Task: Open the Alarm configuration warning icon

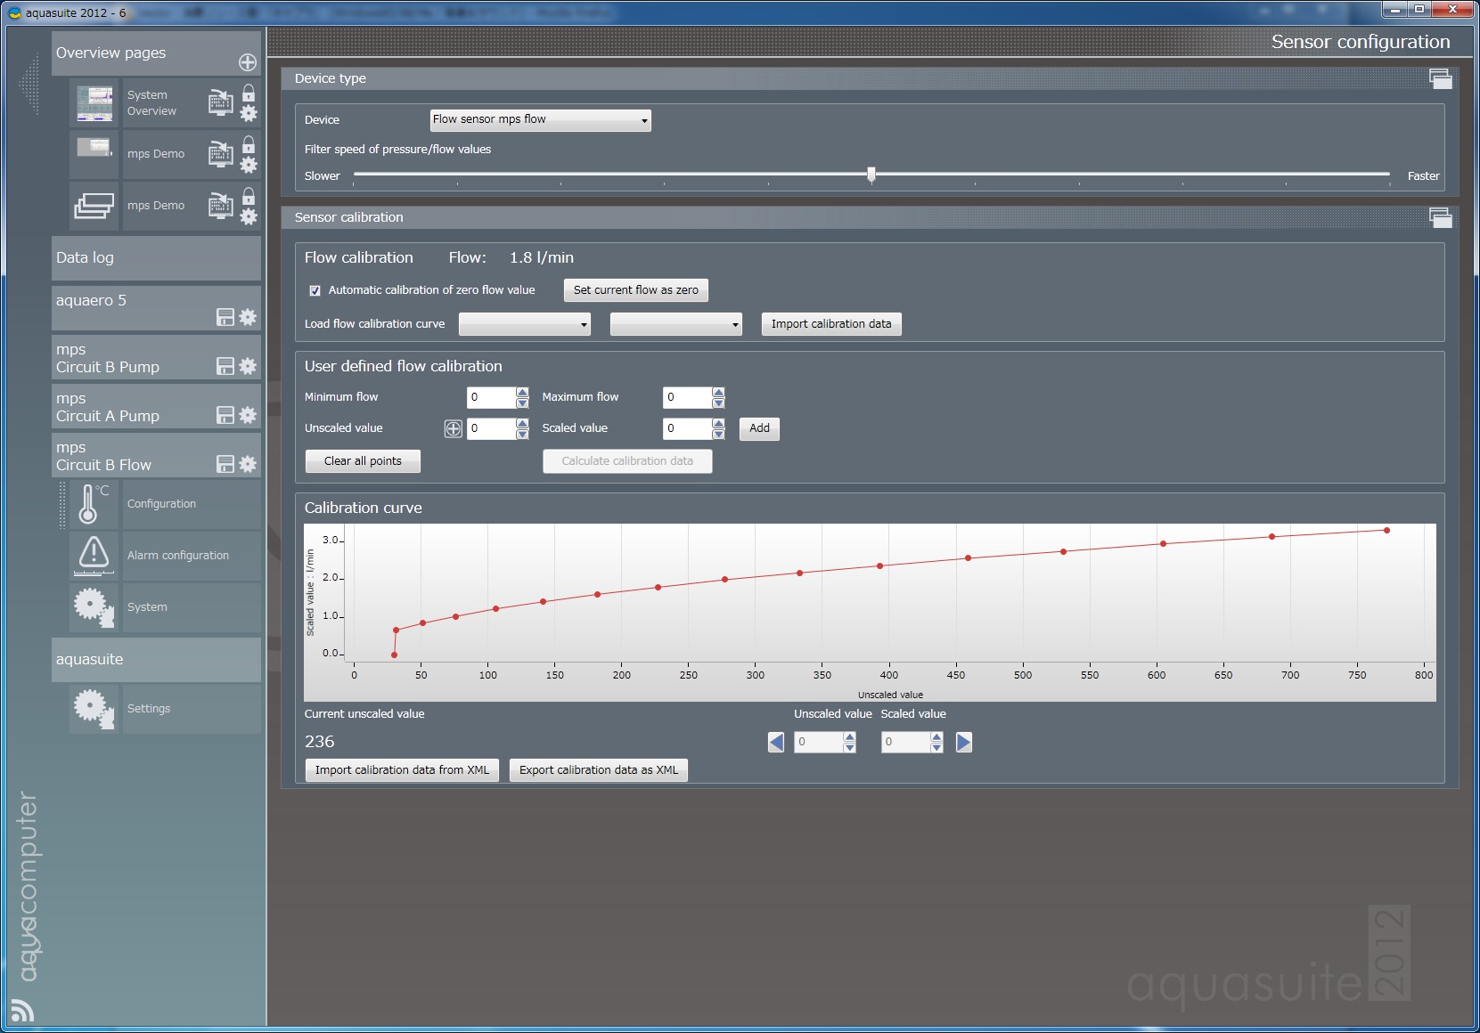Action: [x=93, y=555]
